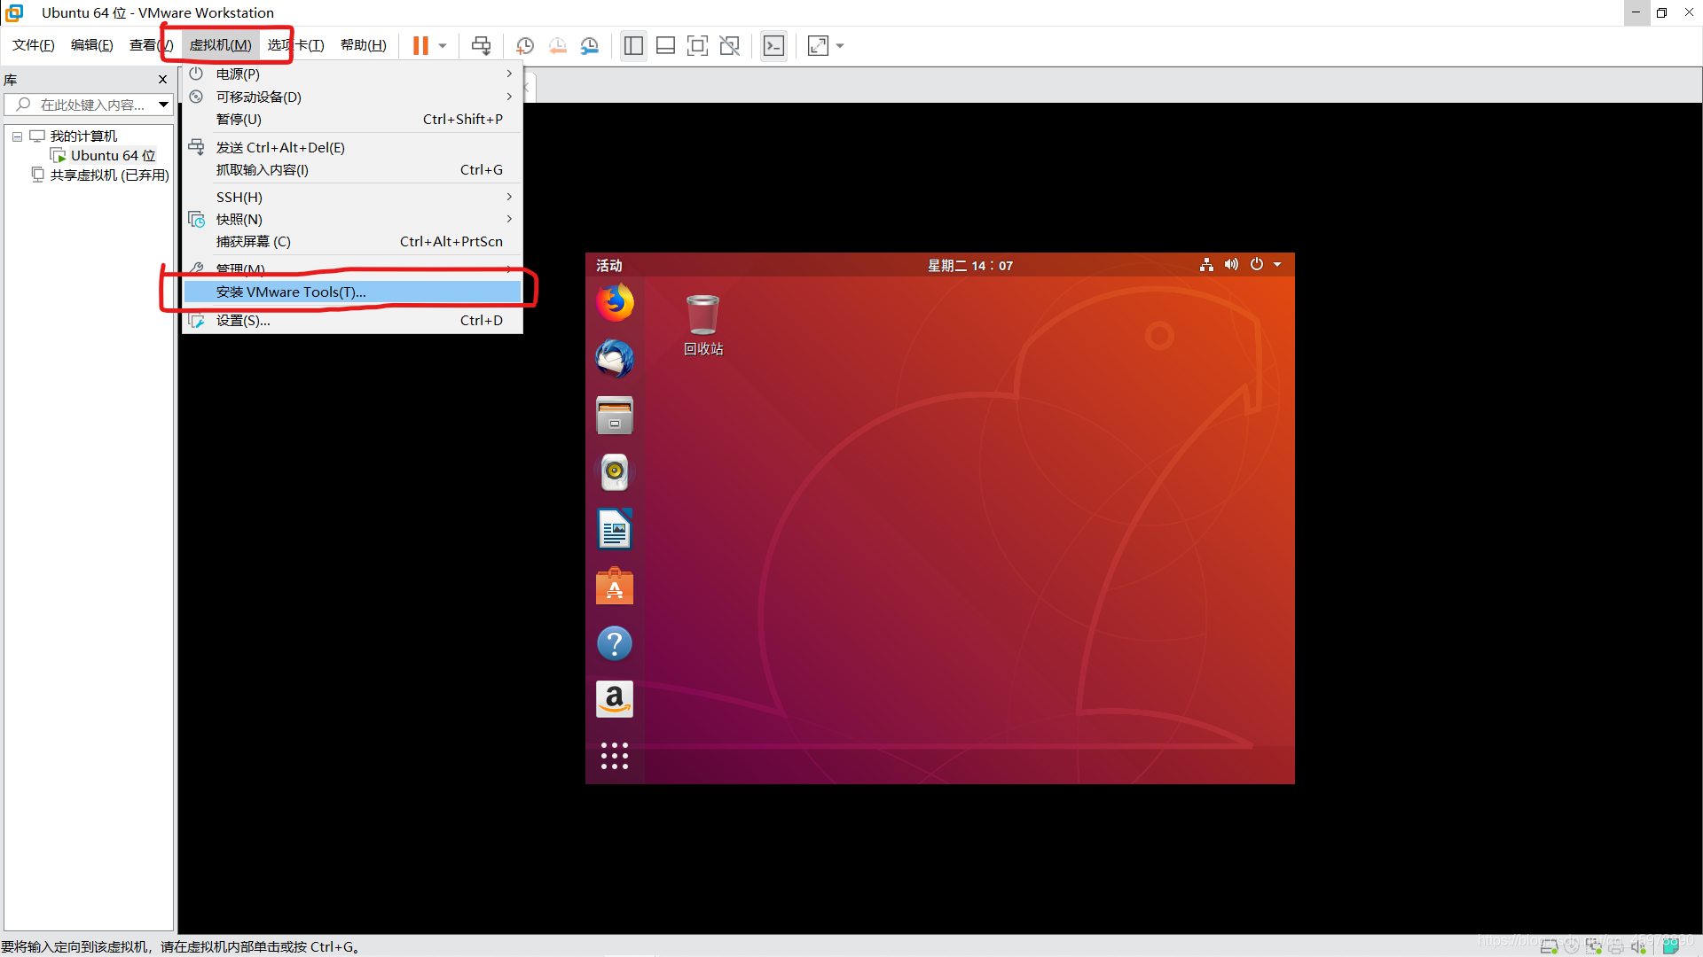The height and width of the screenshot is (957, 1703).
Task: Select 我的计算机 in library tree
Action: [x=83, y=136]
